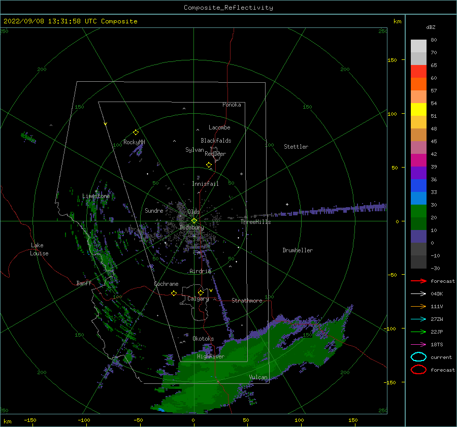This screenshot has height=427, width=457.
Task: Click the Banff label
Action: coord(84,283)
